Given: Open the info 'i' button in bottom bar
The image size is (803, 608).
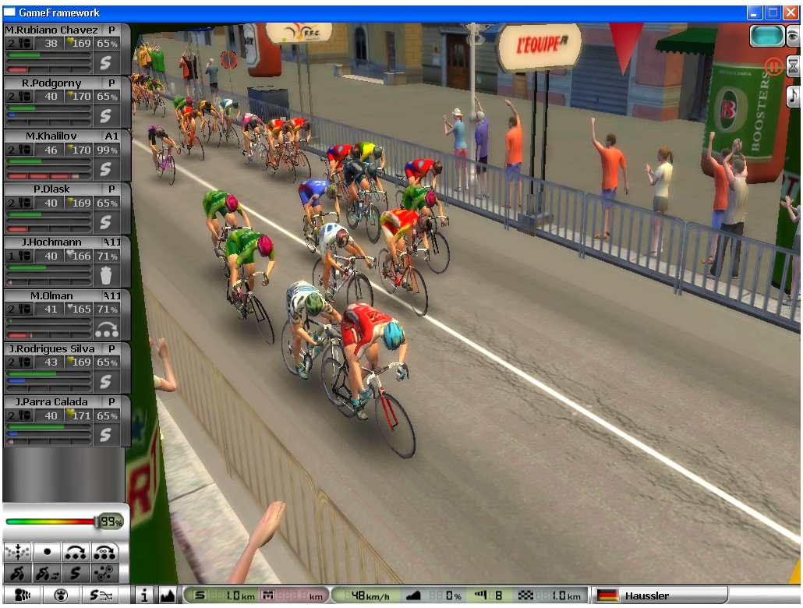Looking at the screenshot, I should click(x=146, y=596).
